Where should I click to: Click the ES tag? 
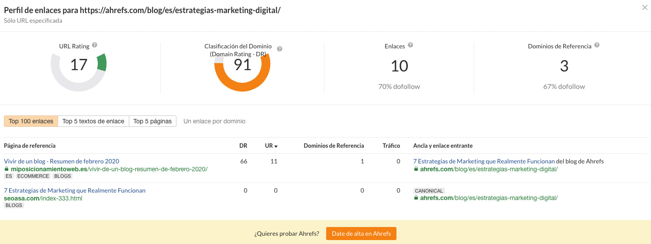tap(9, 176)
